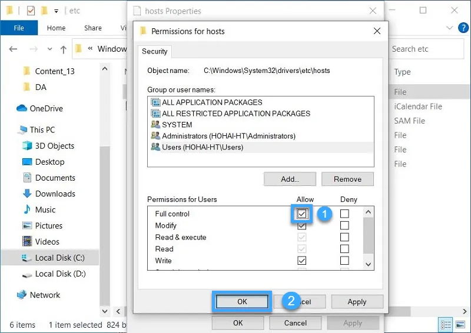Click the Explorer Help question mark icon
Screen dimensions: 471x333
point(463,28)
